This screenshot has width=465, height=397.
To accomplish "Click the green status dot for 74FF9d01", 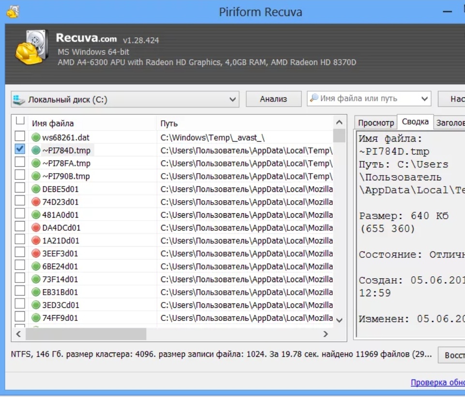I will [36, 318].
